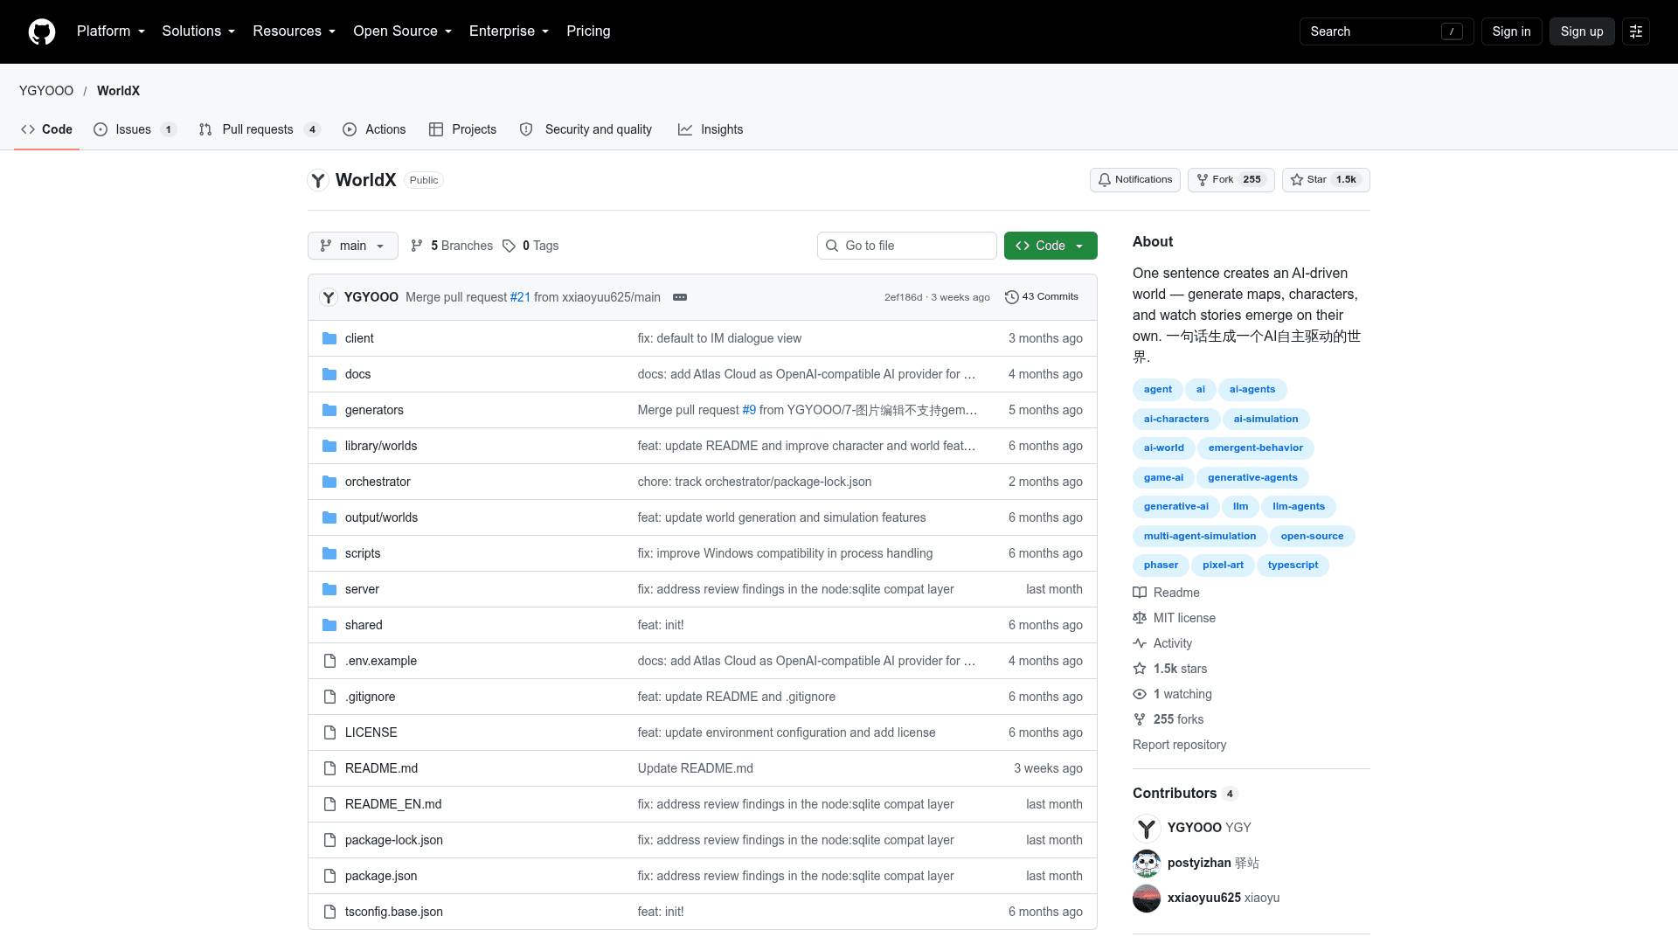
Task: Focus the Go to file field
Action: click(907, 246)
